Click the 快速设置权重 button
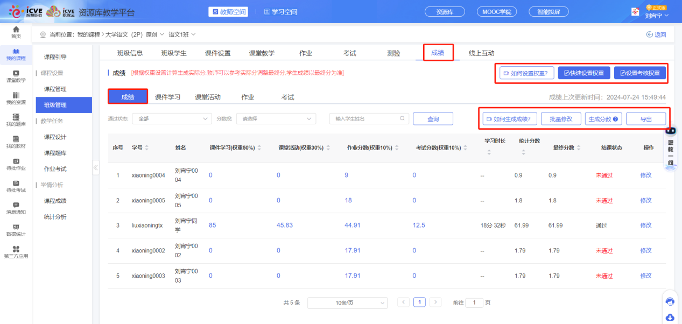Image resolution: width=682 pixels, height=324 pixels. (x=583, y=73)
